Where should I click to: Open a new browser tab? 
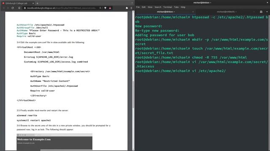(x=38, y=3)
